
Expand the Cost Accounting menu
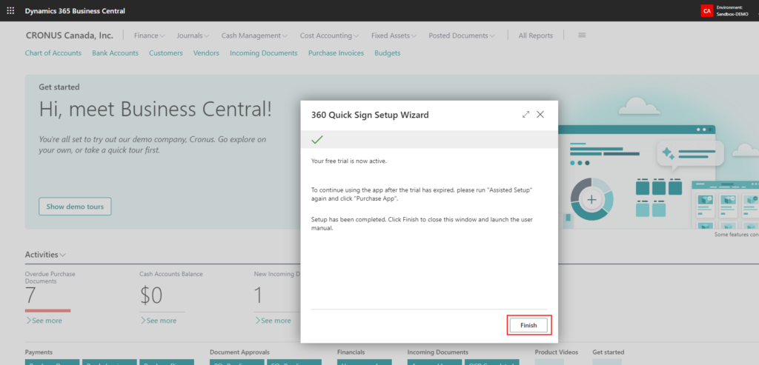click(329, 36)
